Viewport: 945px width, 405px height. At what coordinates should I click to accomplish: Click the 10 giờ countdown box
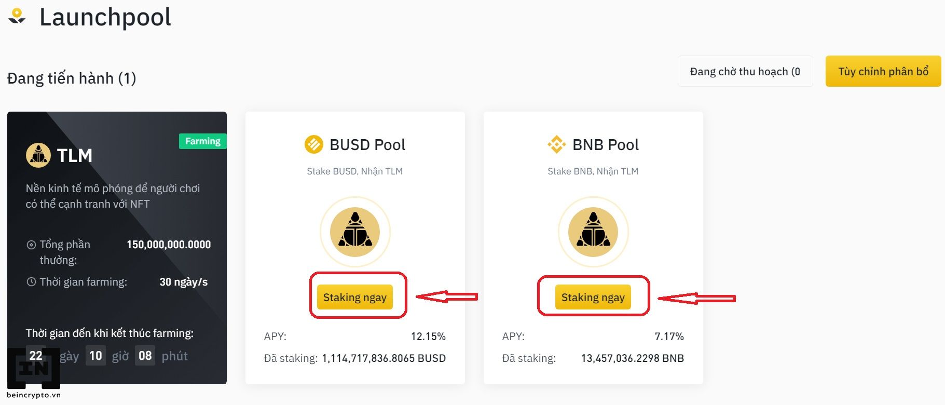tap(95, 356)
